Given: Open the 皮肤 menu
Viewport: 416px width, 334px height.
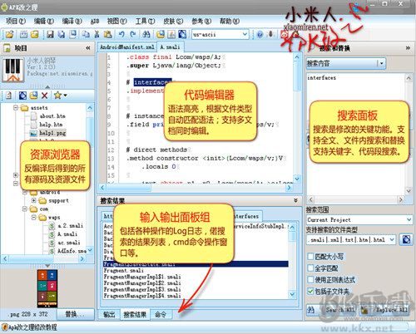Looking at the screenshot, I should (173, 21).
